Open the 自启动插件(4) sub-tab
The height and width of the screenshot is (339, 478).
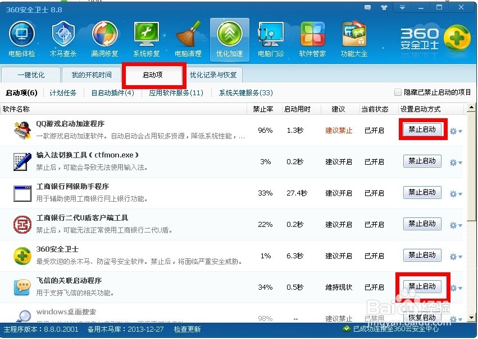point(113,92)
